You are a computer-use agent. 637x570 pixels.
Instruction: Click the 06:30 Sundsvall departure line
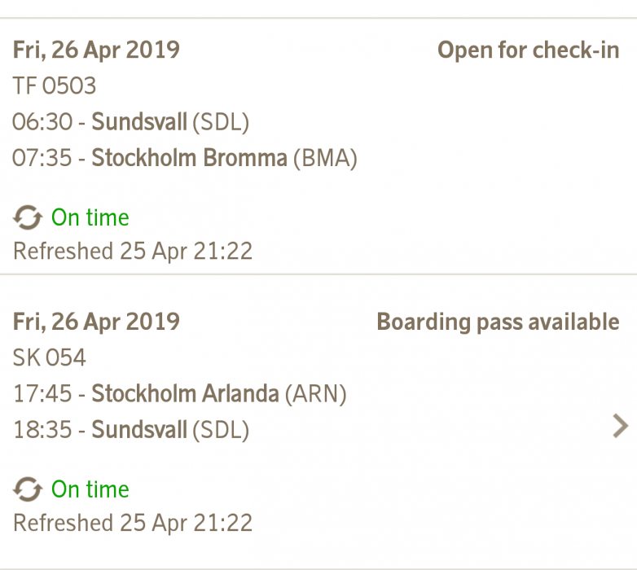click(x=130, y=122)
